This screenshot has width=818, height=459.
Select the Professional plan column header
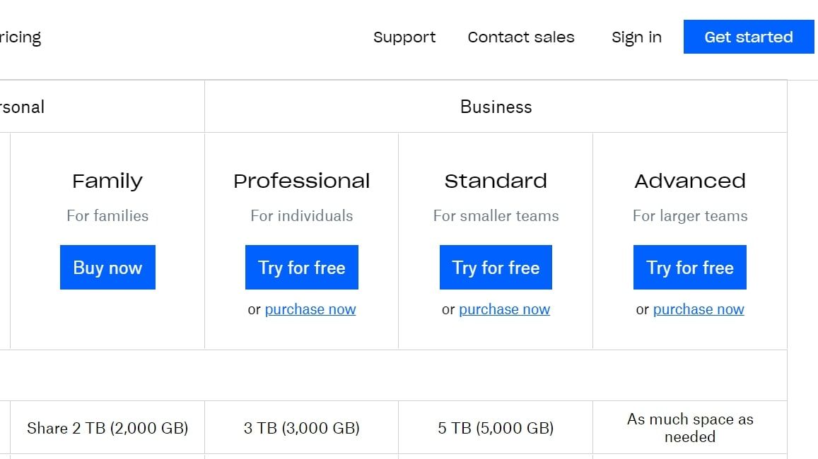coord(301,181)
